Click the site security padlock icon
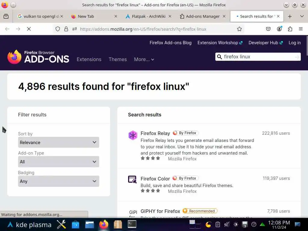 click(x=66, y=29)
